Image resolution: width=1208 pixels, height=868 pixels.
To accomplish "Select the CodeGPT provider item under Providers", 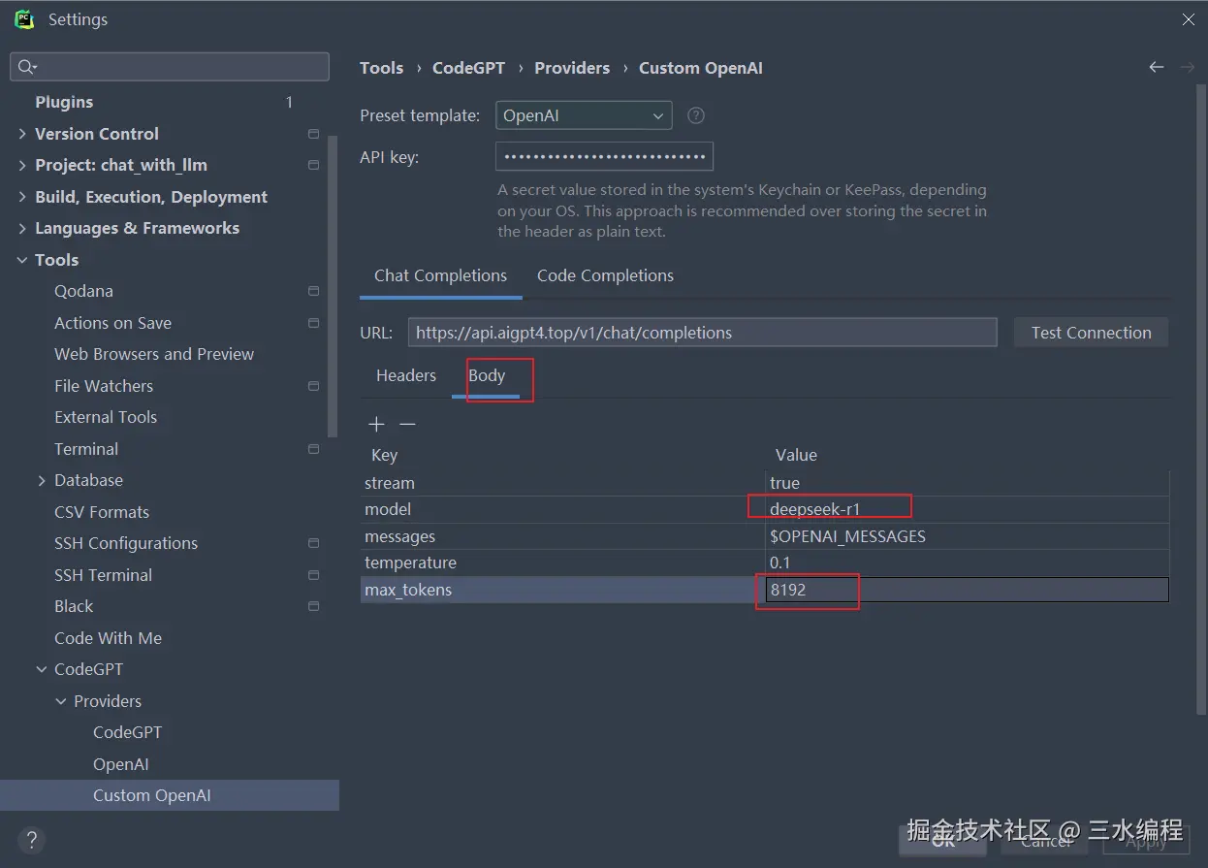I will (127, 732).
